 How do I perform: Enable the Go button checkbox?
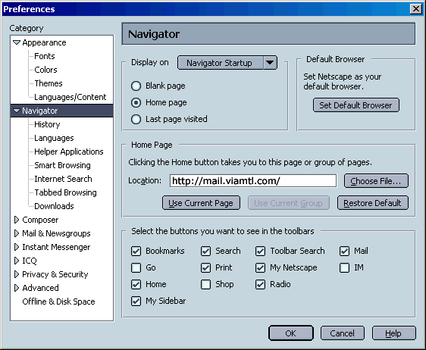(x=136, y=267)
